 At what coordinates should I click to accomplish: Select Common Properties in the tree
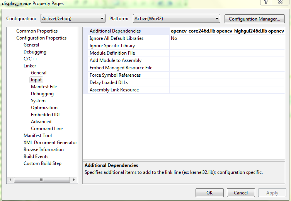(37, 31)
